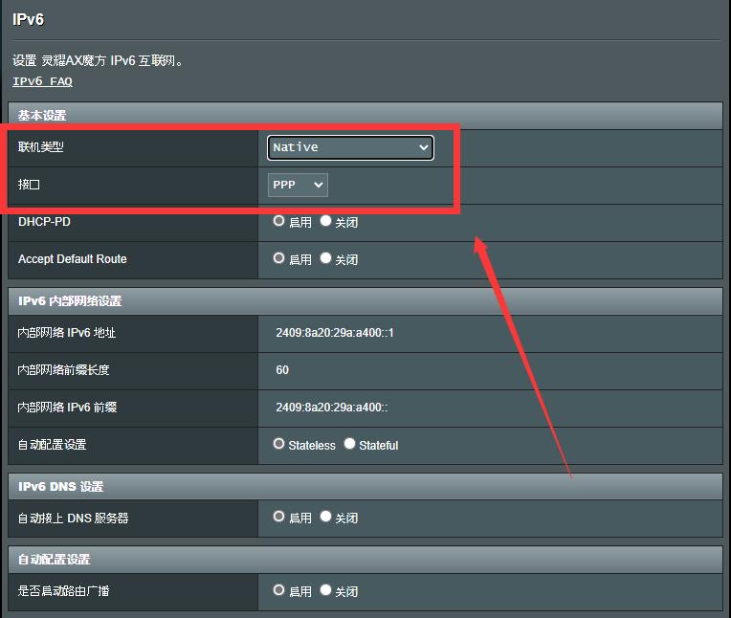Choose Stateless auto configuration

[279, 444]
